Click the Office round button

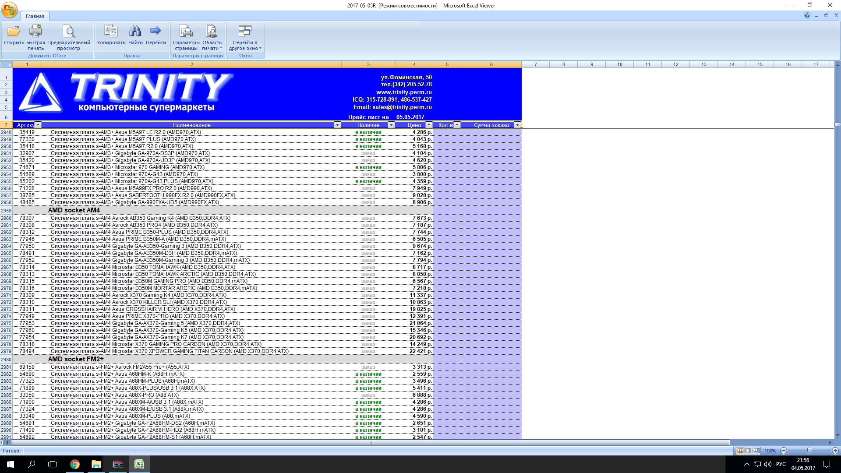(9, 9)
